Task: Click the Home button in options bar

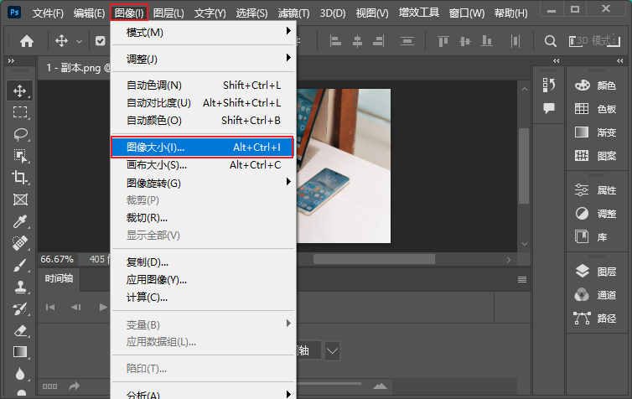Action: [27, 41]
